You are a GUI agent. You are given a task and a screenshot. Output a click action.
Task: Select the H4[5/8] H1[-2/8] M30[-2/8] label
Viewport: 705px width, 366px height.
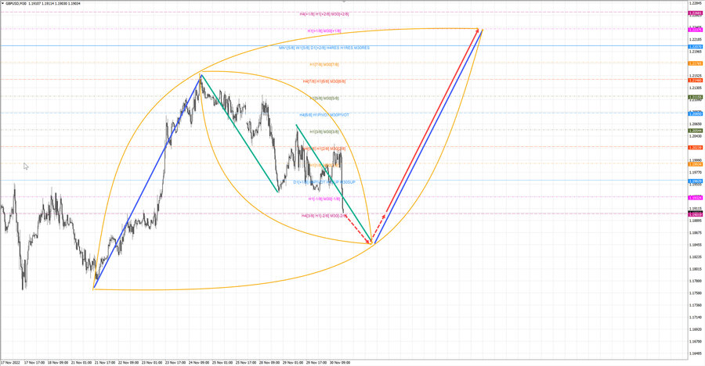[324, 216]
